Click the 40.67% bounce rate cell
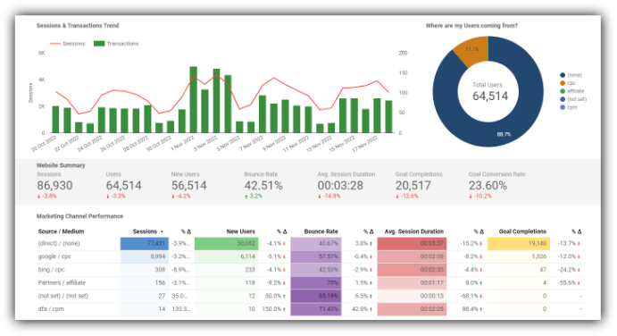The height and width of the screenshot is (336, 617). (x=316, y=243)
